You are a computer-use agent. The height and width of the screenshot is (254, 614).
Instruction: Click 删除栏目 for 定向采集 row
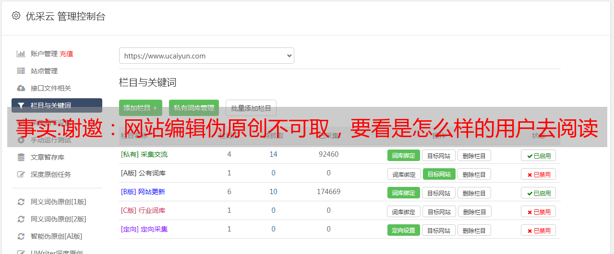pyautogui.click(x=474, y=230)
